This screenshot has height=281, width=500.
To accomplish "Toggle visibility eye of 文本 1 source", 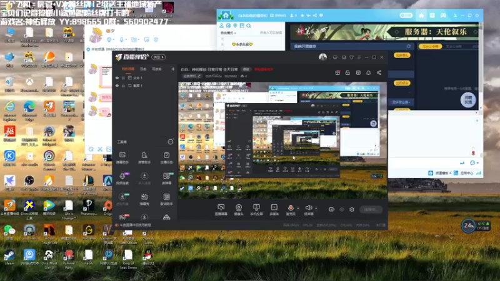I will 117,77.
